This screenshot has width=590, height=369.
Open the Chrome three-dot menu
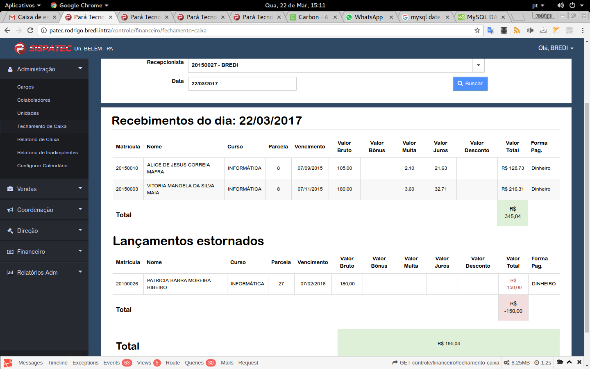tap(583, 30)
